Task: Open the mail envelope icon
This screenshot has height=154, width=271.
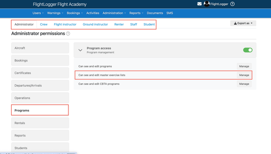Action: (x=199, y=4)
